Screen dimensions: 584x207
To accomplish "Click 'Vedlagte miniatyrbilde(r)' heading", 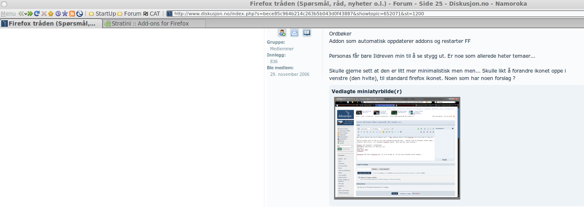I will point(367,91).
